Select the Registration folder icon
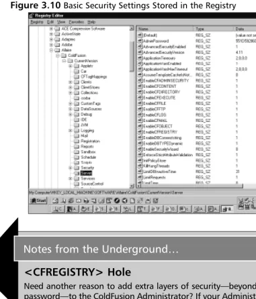Screen dimensions: 256x299 pos(77,141)
